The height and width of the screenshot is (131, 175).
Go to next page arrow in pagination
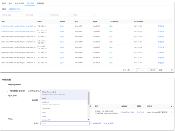(143, 70)
